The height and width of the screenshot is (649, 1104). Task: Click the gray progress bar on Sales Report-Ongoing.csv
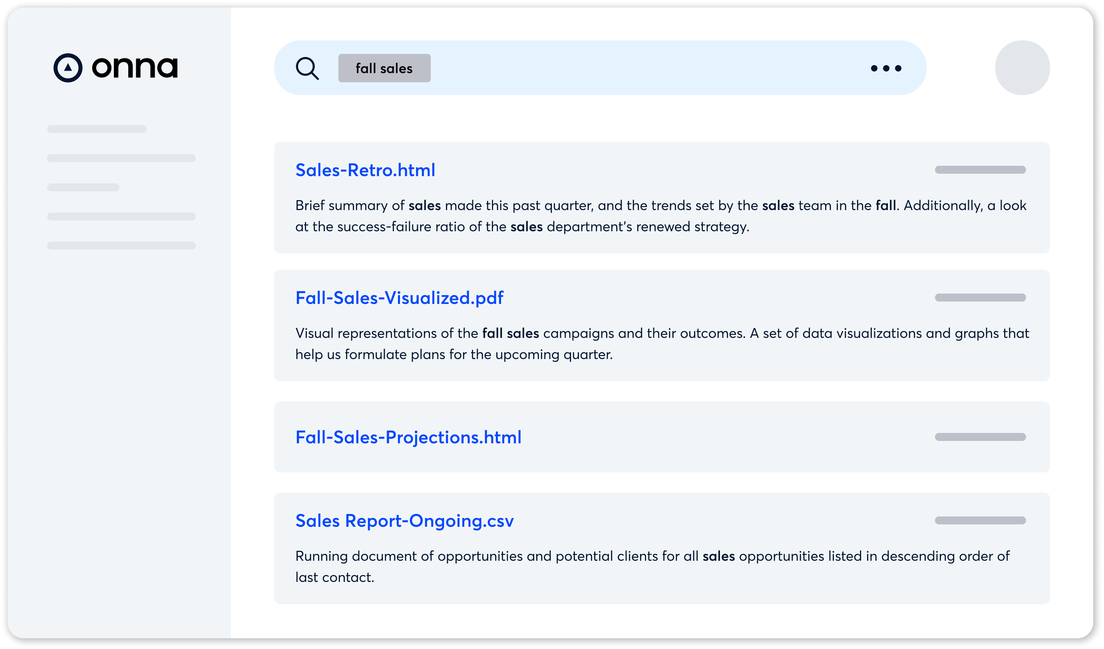point(980,521)
